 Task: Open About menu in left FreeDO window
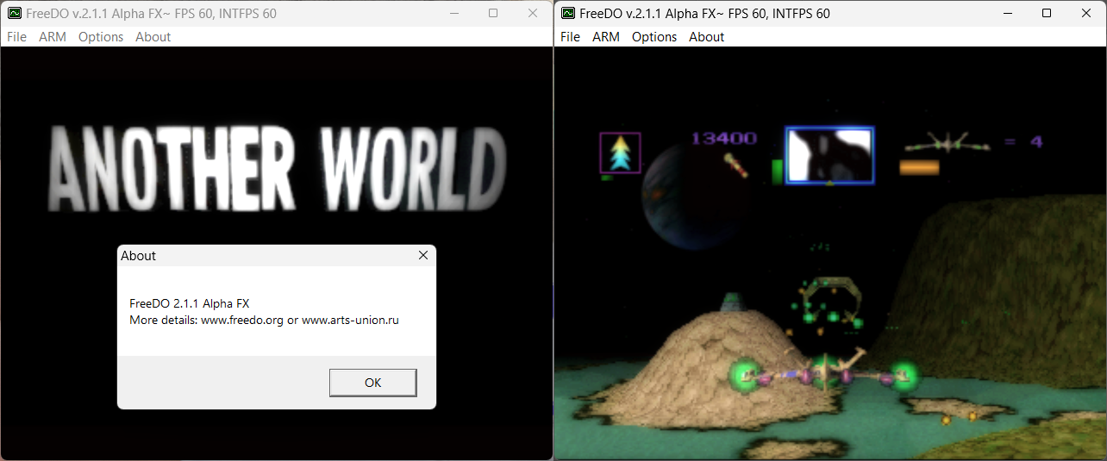click(153, 37)
